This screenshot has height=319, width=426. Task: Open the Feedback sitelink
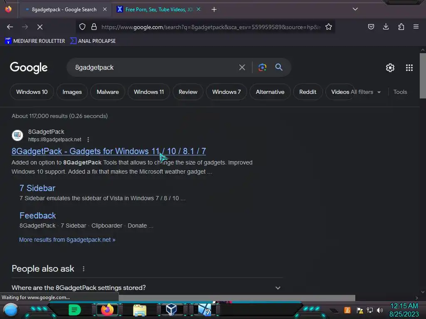pos(38,216)
